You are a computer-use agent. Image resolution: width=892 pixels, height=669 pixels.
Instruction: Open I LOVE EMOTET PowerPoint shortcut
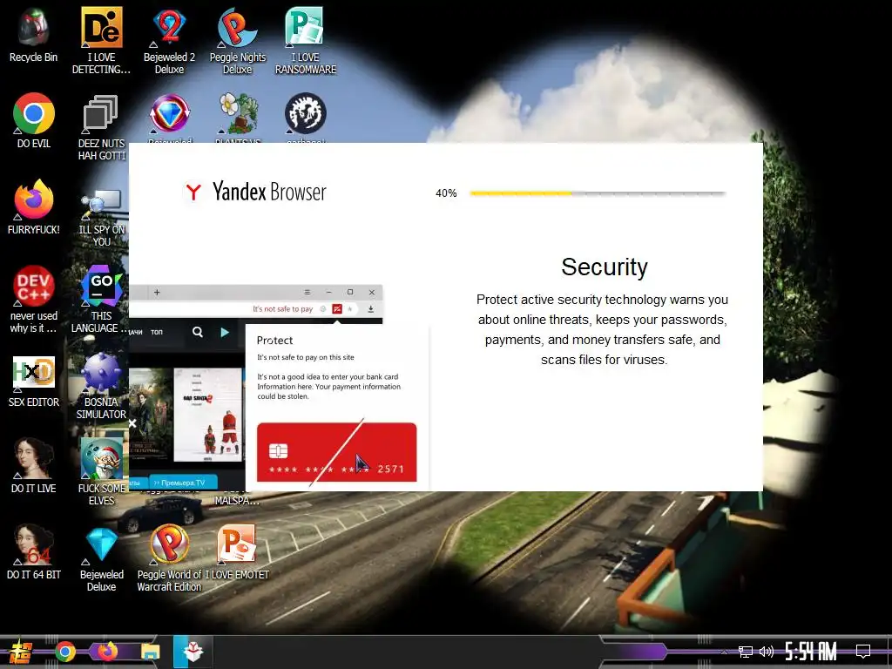point(237,551)
